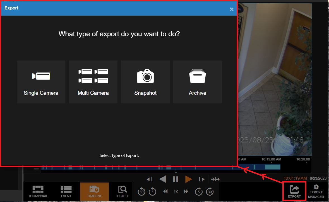The width and height of the screenshot is (329, 202).
Task: Decrease playback speed with rewind arrows
Action: pyautogui.click(x=165, y=191)
